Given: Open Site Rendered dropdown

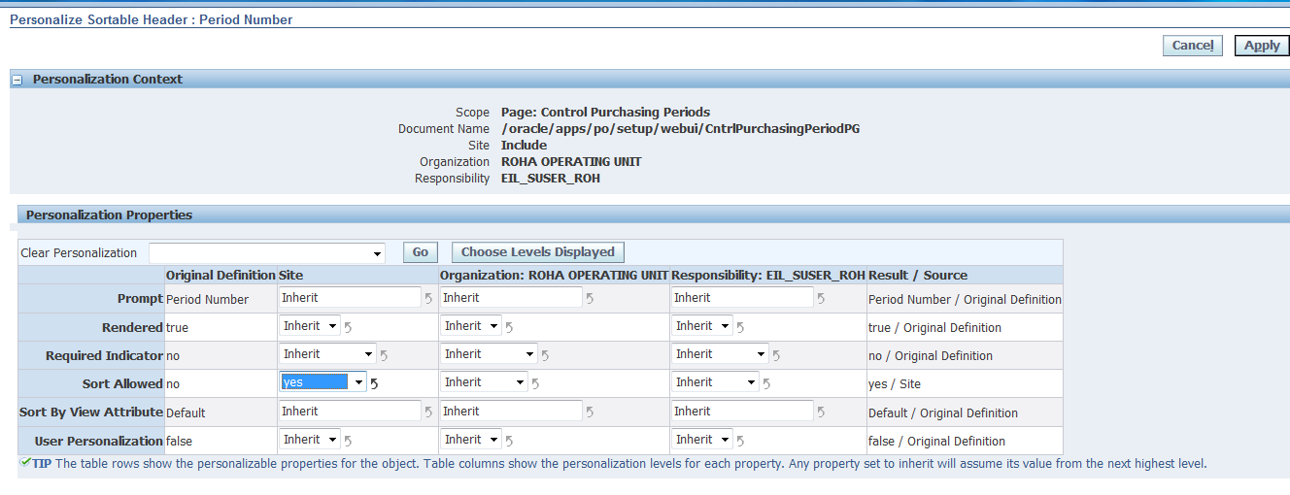Looking at the screenshot, I should click(310, 326).
